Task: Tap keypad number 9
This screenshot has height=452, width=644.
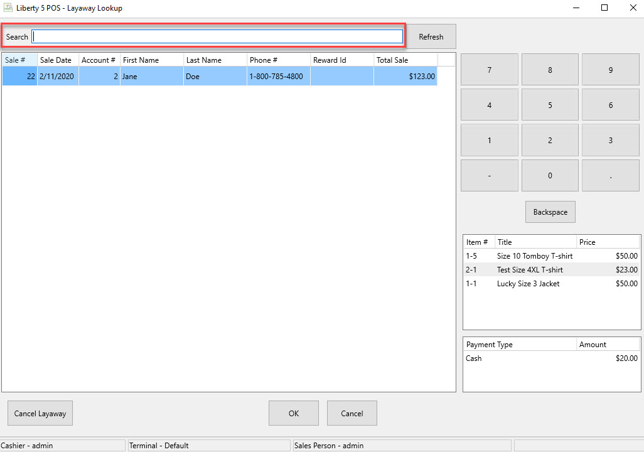Action: pos(611,70)
